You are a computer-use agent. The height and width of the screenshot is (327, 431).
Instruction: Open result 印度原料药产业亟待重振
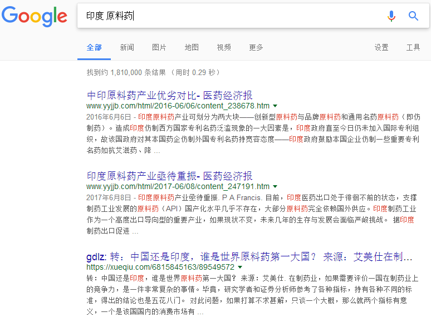click(x=169, y=176)
